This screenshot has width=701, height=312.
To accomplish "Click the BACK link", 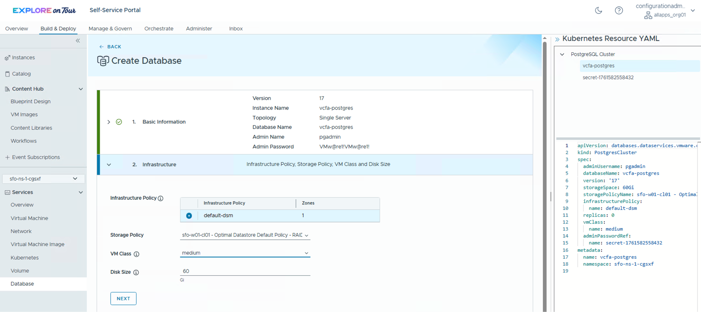I will 110,47.
